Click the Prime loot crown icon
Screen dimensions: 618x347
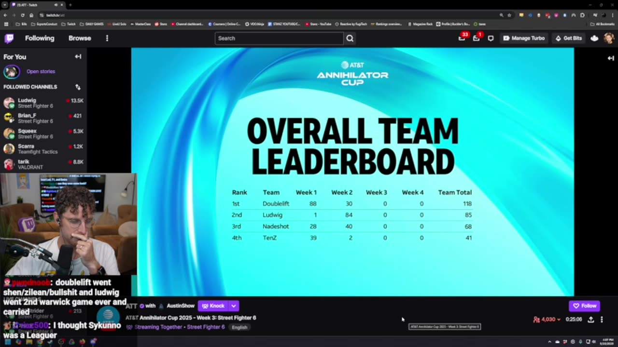coord(594,38)
